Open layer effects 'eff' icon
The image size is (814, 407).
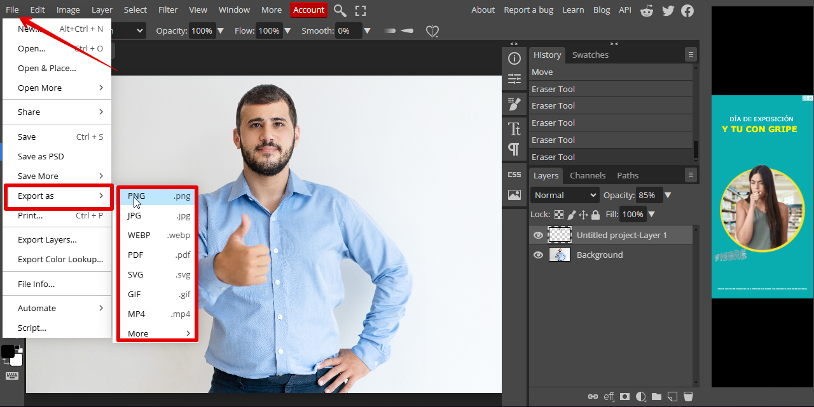609,396
